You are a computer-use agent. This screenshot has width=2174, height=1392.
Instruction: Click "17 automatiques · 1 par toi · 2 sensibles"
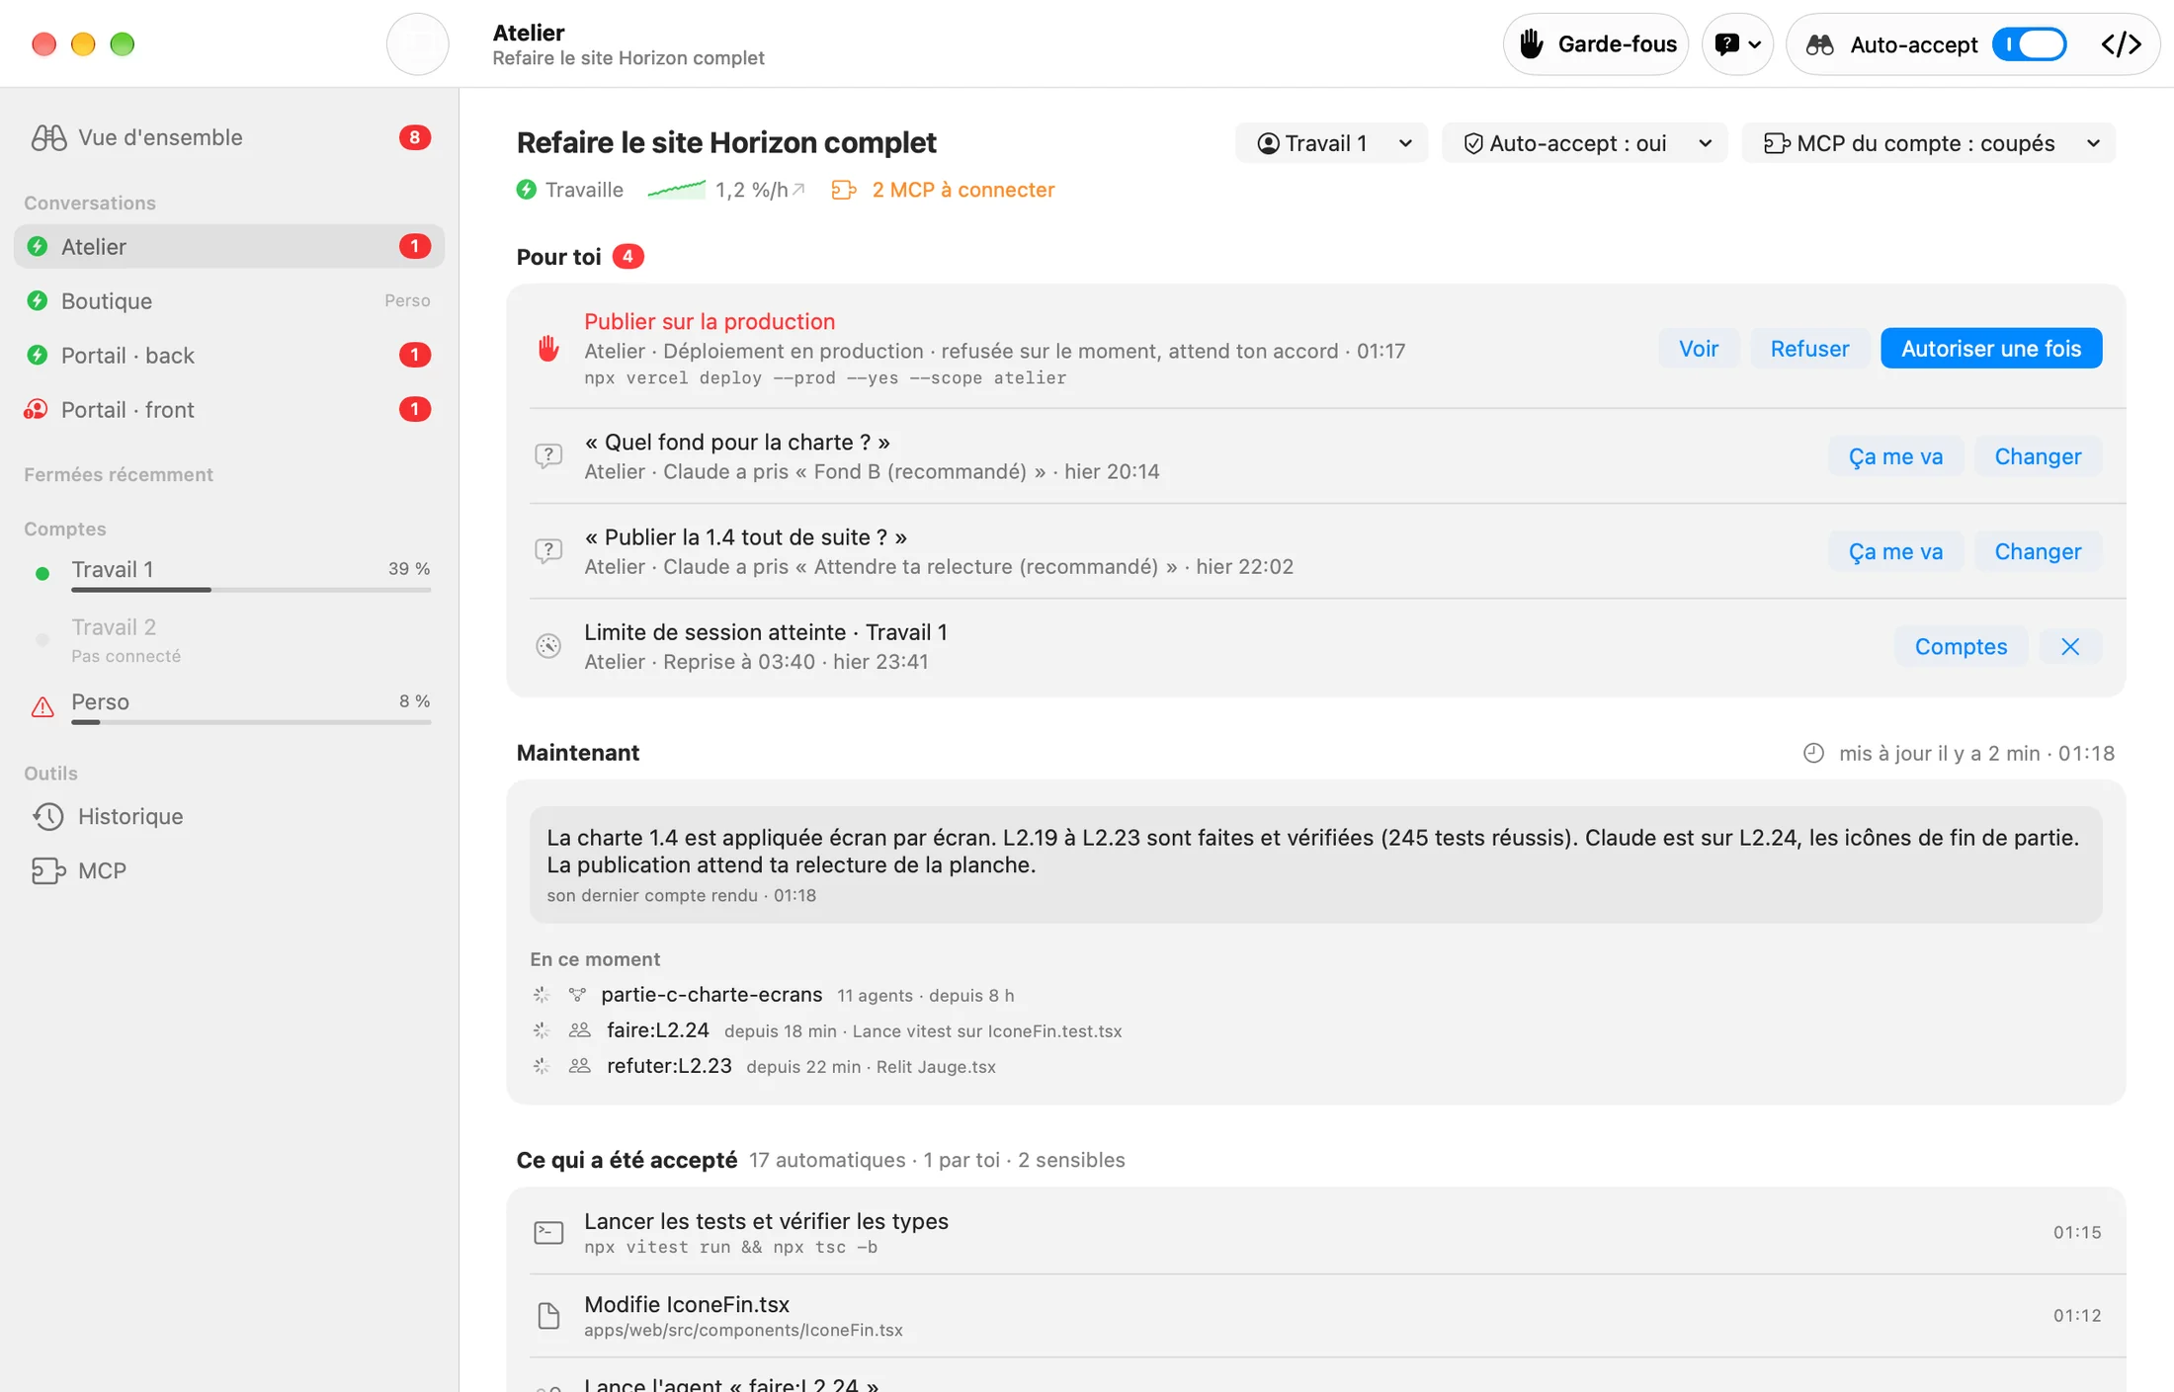pos(937,1160)
